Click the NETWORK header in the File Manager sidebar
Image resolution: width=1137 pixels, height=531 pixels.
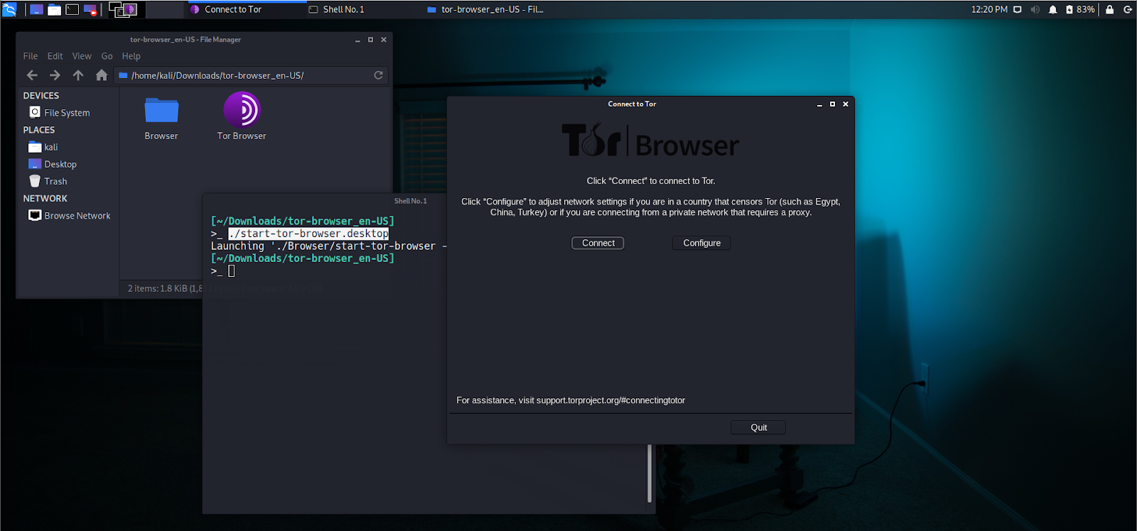45,199
